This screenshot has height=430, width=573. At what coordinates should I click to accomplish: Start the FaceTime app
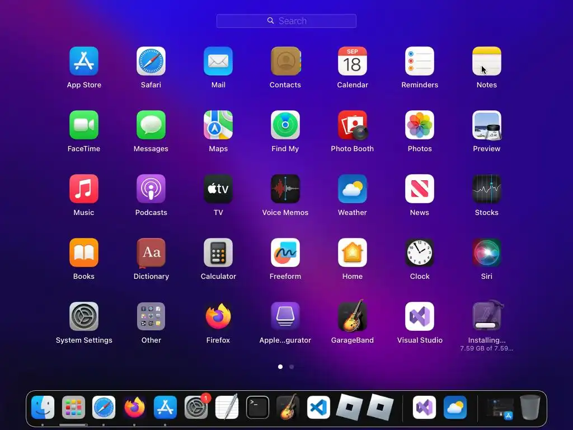[x=84, y=125]
